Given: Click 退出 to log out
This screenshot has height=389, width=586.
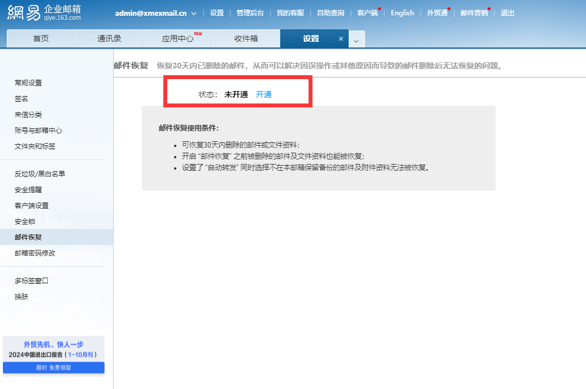Looking at the screenshot, I should pyautogui.click(x=507, y=12).
